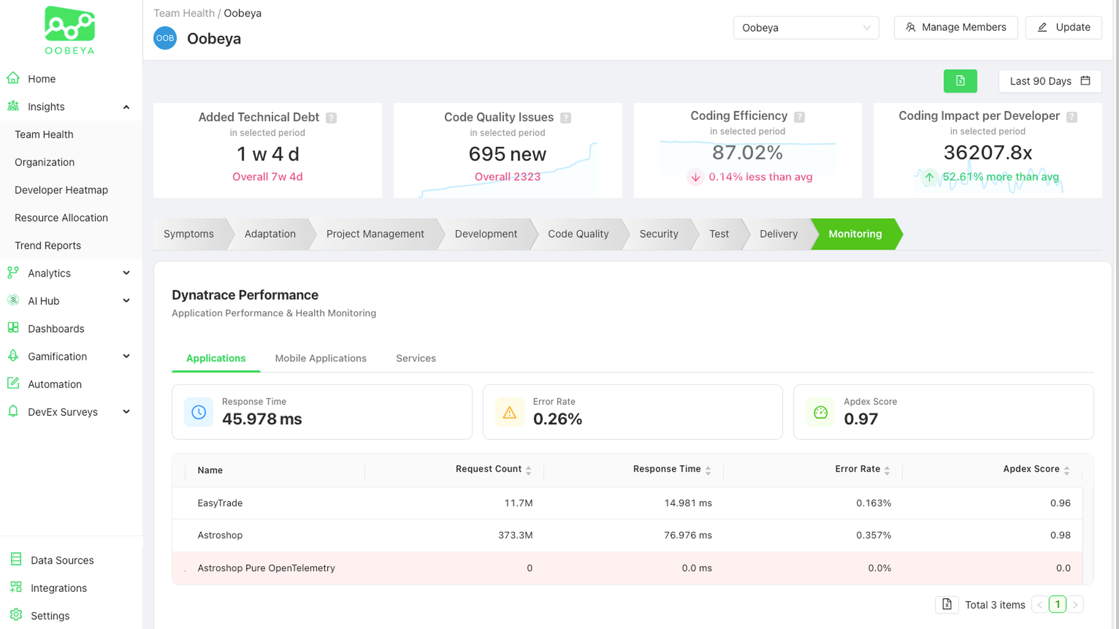The image size is (1119, 629).
Task: Open help for Coding Impact per Developer
Action: (x=1072, y=116)
